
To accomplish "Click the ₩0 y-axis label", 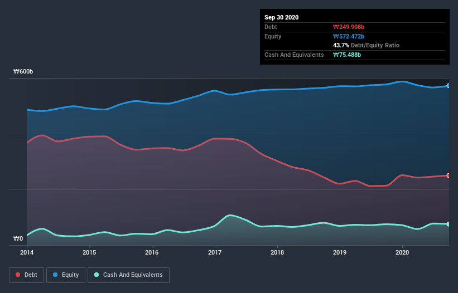I will pos(18,238).
